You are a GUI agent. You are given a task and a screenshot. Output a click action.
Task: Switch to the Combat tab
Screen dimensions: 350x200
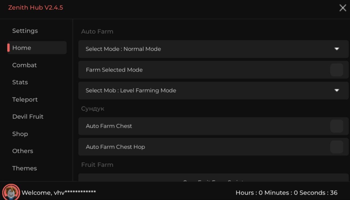click(x=25, y=65)
